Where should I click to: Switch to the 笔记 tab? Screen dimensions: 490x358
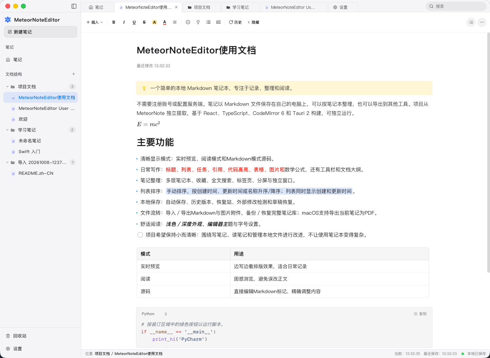click(99, 7)
